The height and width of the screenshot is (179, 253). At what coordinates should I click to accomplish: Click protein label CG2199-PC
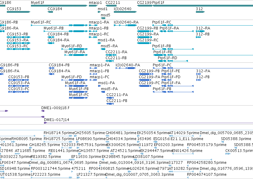(x=150, y=83)
